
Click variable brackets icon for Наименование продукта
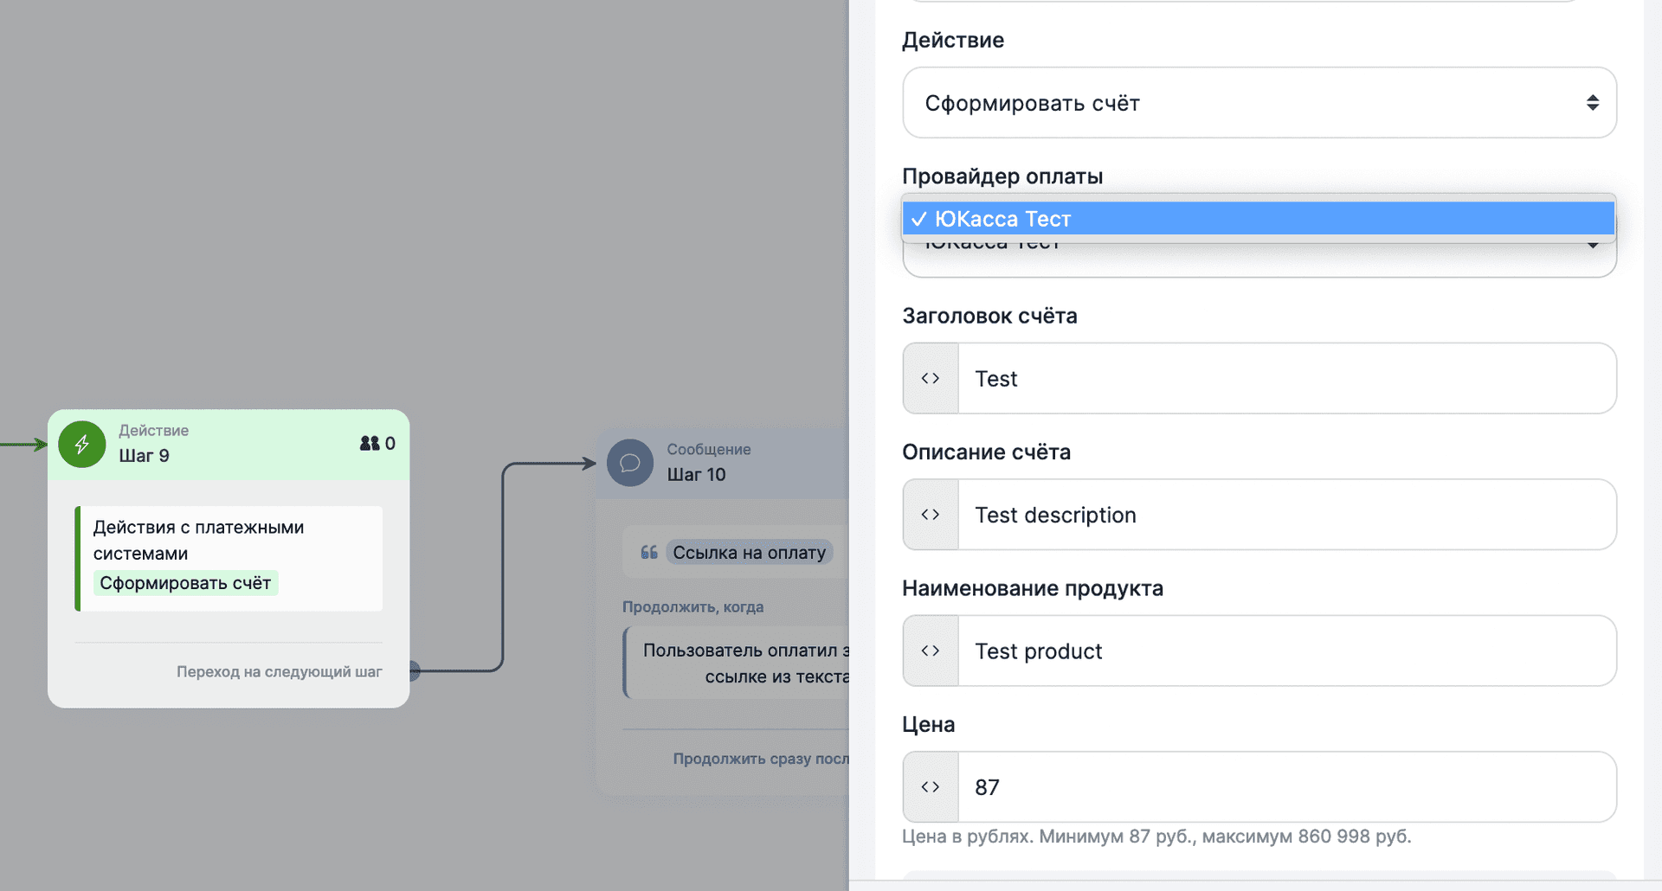(931, 651)
